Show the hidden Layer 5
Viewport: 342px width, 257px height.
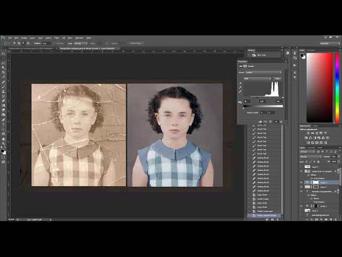[x=302, y=167]
